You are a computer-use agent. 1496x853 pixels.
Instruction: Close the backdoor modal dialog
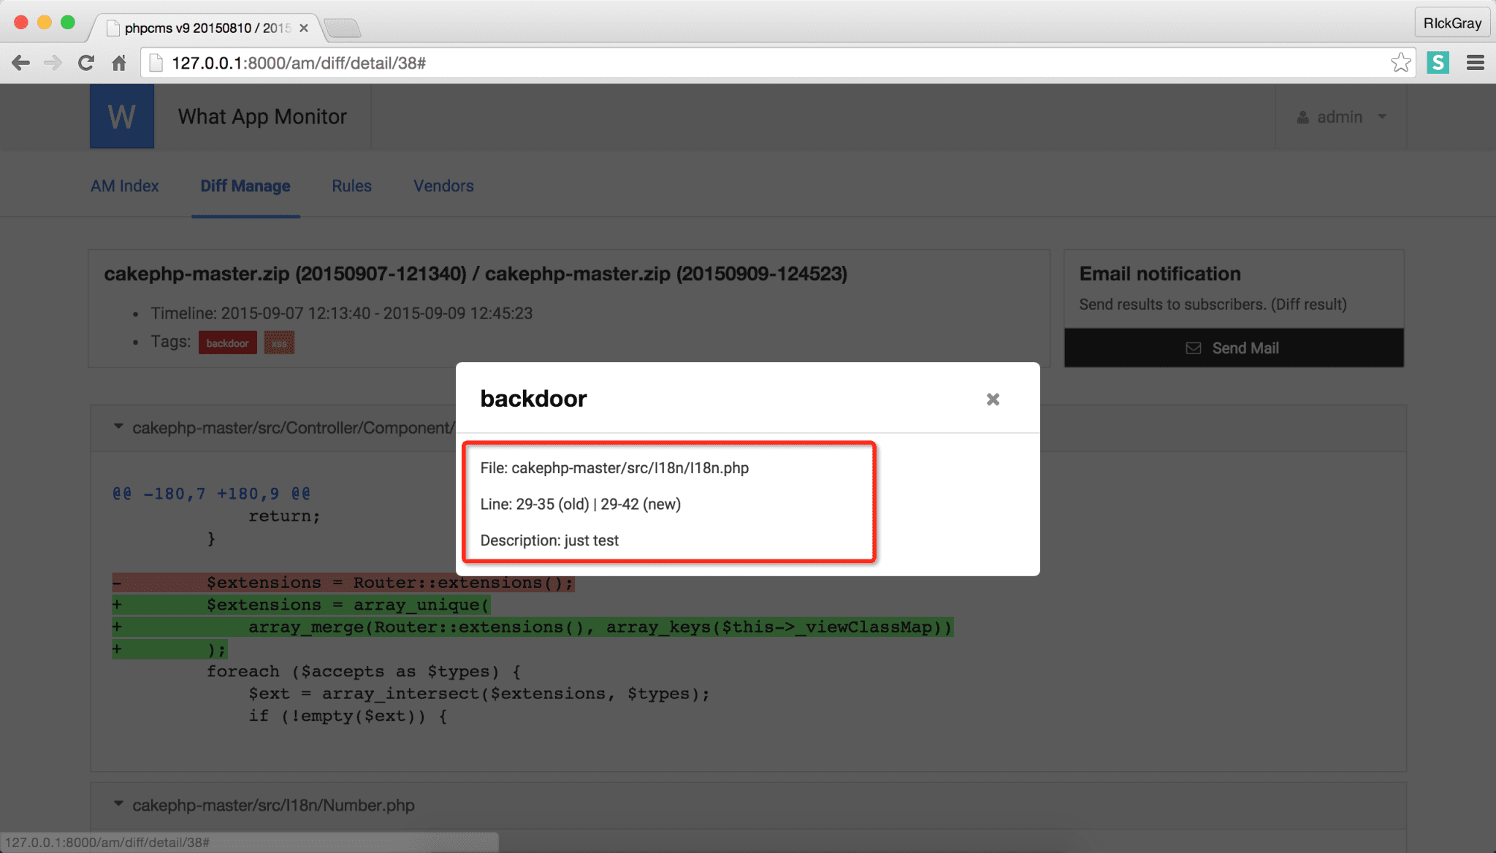[x=993, y=399]
